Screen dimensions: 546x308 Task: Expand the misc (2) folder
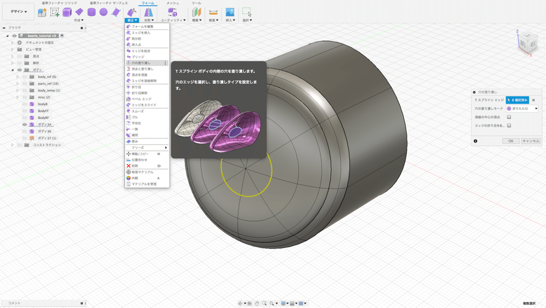click(x=18, y=97)
